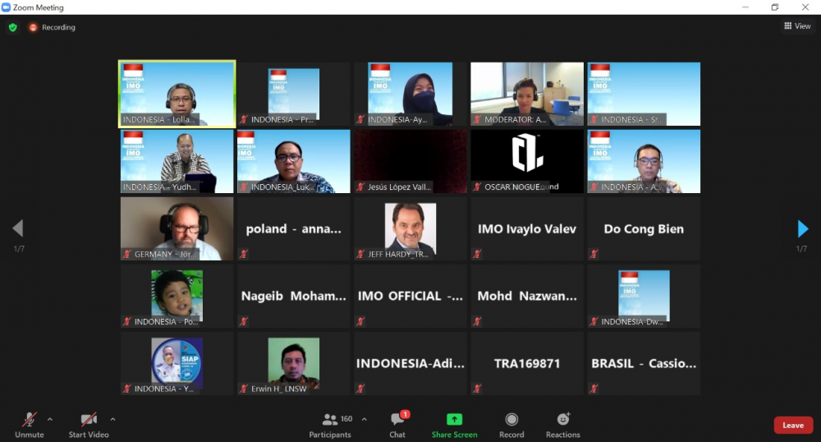
Task: Click muted mic icon on IMO OFFICIAL tile
Action: click(x=360, y=322)
